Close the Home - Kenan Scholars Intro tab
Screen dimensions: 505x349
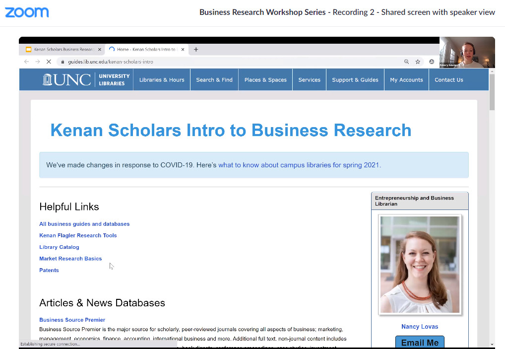183,49
